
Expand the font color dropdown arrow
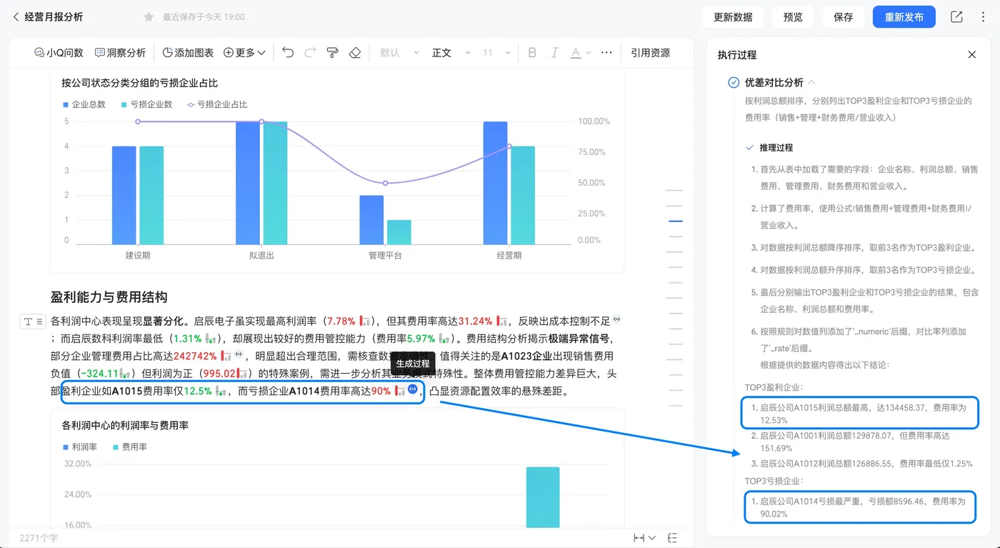[x=589, y=53]
